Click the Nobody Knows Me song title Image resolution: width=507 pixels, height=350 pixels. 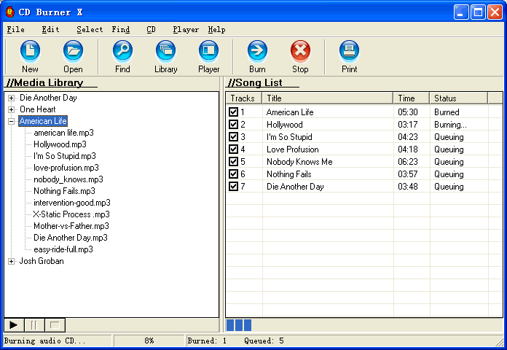pyautogui.click(x=299, y=162)
